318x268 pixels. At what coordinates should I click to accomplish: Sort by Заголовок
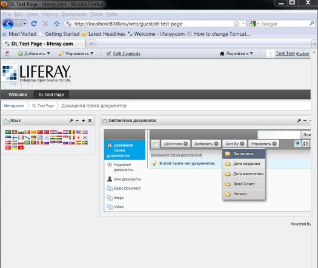(x=243, y=153)
